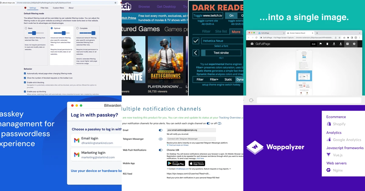Disable the Enable strict blocking checkbox
This screenshot has width=365, height=191.
[25, 82]
